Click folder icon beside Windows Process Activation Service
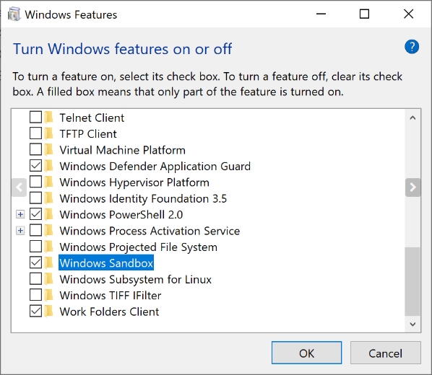This screenshot has height=375, width=432. [x=49, y=231]
